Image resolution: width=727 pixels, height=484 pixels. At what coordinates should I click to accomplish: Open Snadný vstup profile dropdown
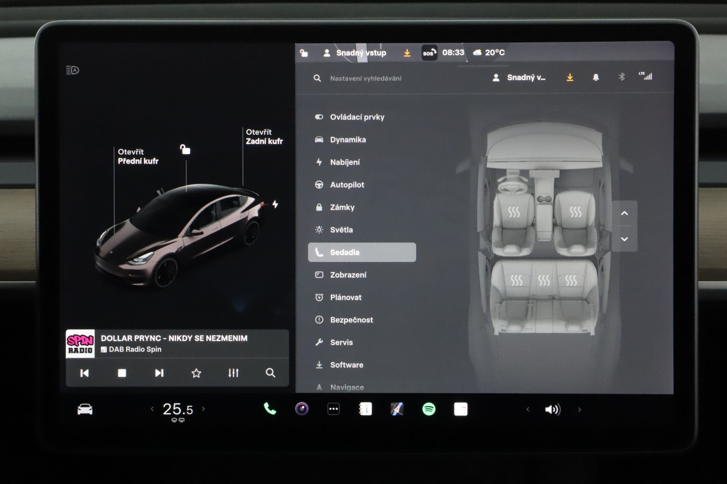click(x=519, y=78)
